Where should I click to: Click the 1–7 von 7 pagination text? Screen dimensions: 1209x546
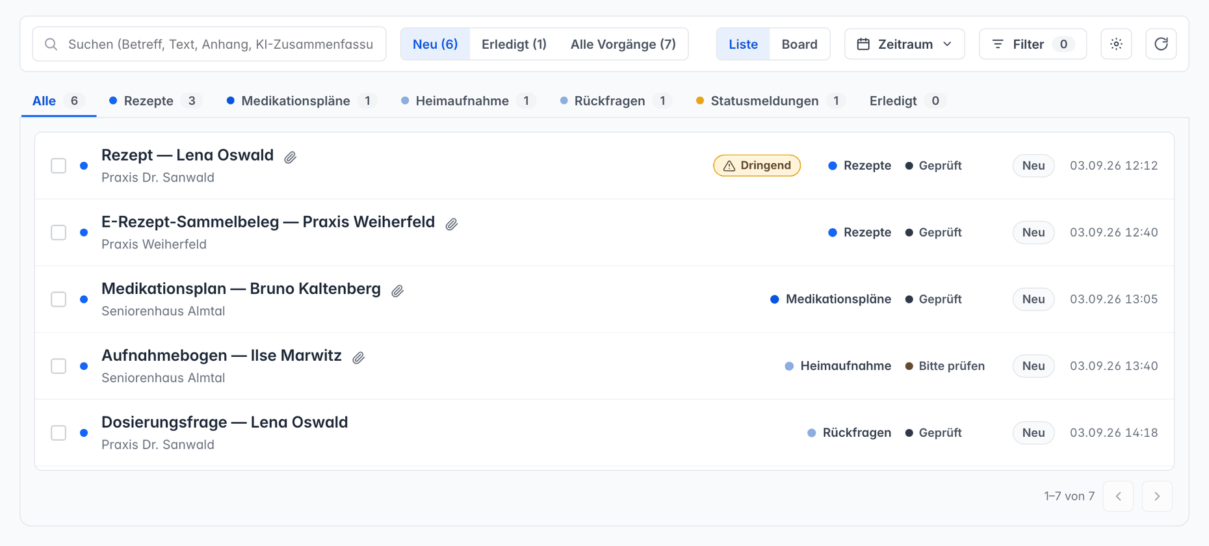[1069, 497]
